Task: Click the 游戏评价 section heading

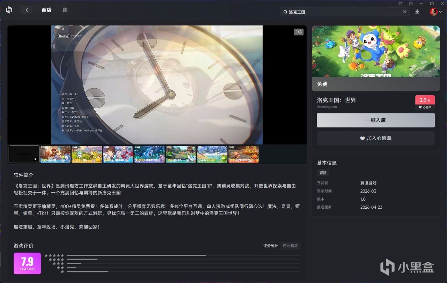Action: [x=24, y=246]
